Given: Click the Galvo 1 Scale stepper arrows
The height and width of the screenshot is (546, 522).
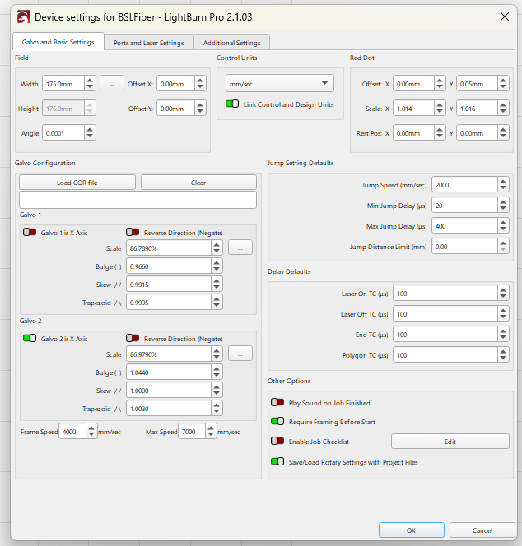Looking at the screenshot, I should pyautogui.click(x=217, y=248).
